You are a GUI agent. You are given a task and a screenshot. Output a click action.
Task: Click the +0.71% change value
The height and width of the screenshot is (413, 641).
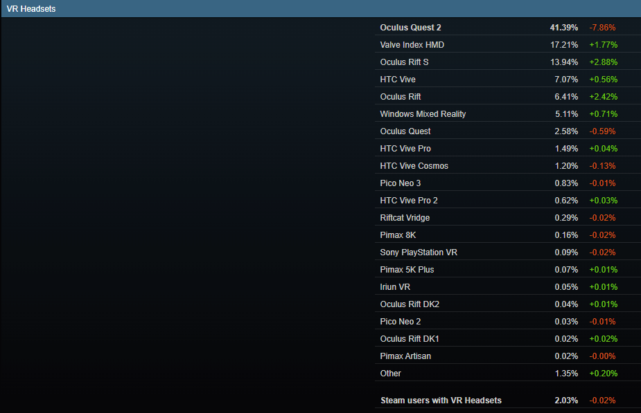604,114
